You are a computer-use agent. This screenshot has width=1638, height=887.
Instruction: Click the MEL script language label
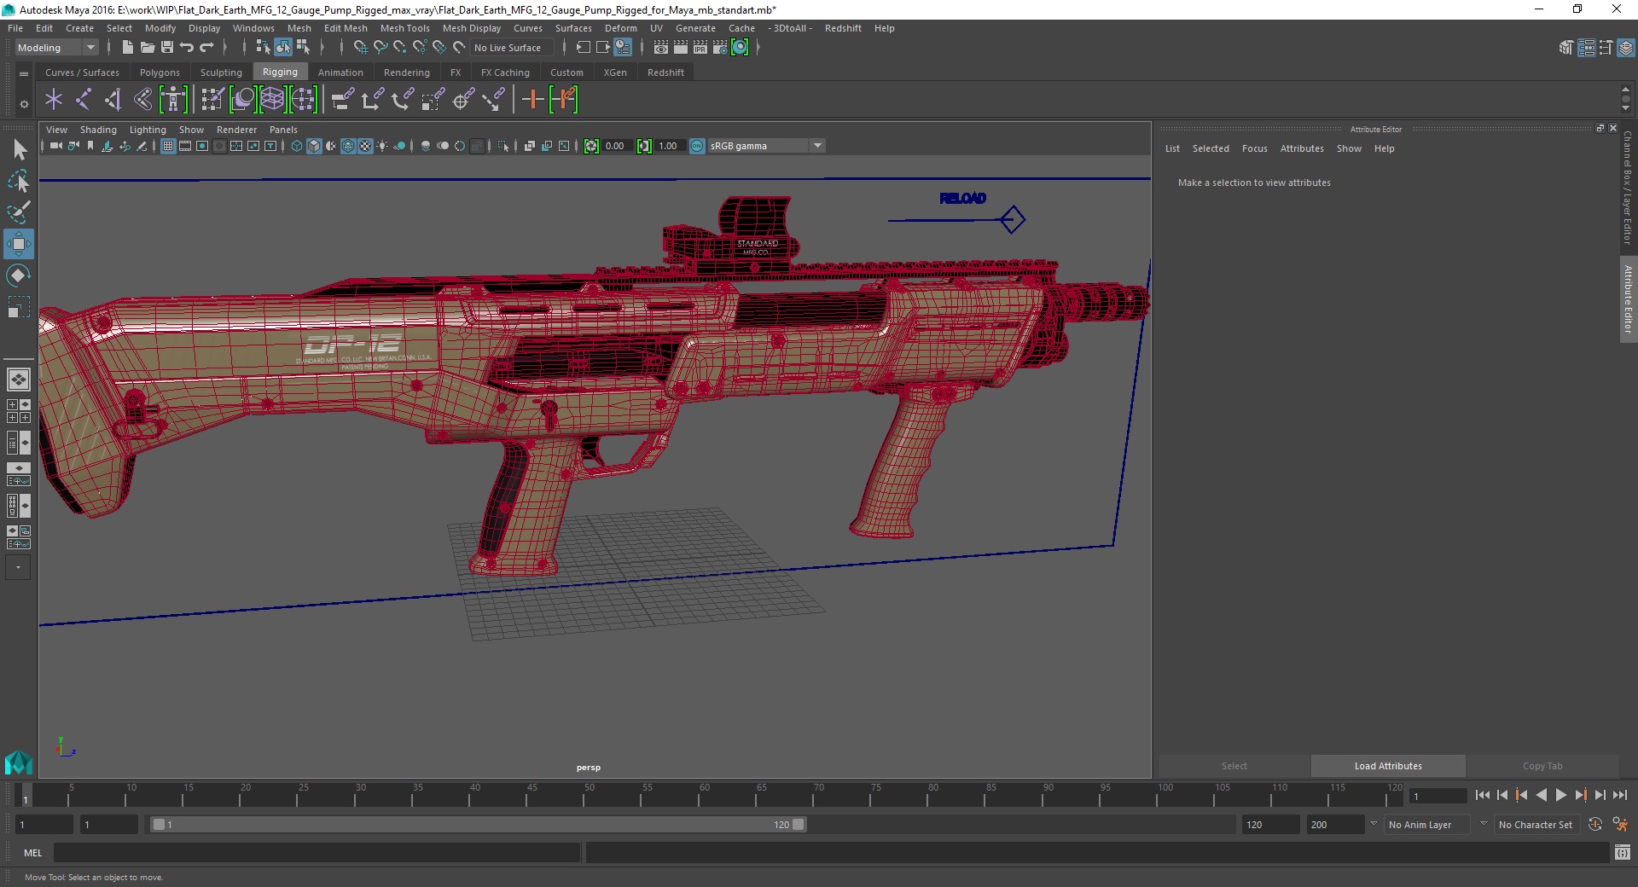coord(32,852)
